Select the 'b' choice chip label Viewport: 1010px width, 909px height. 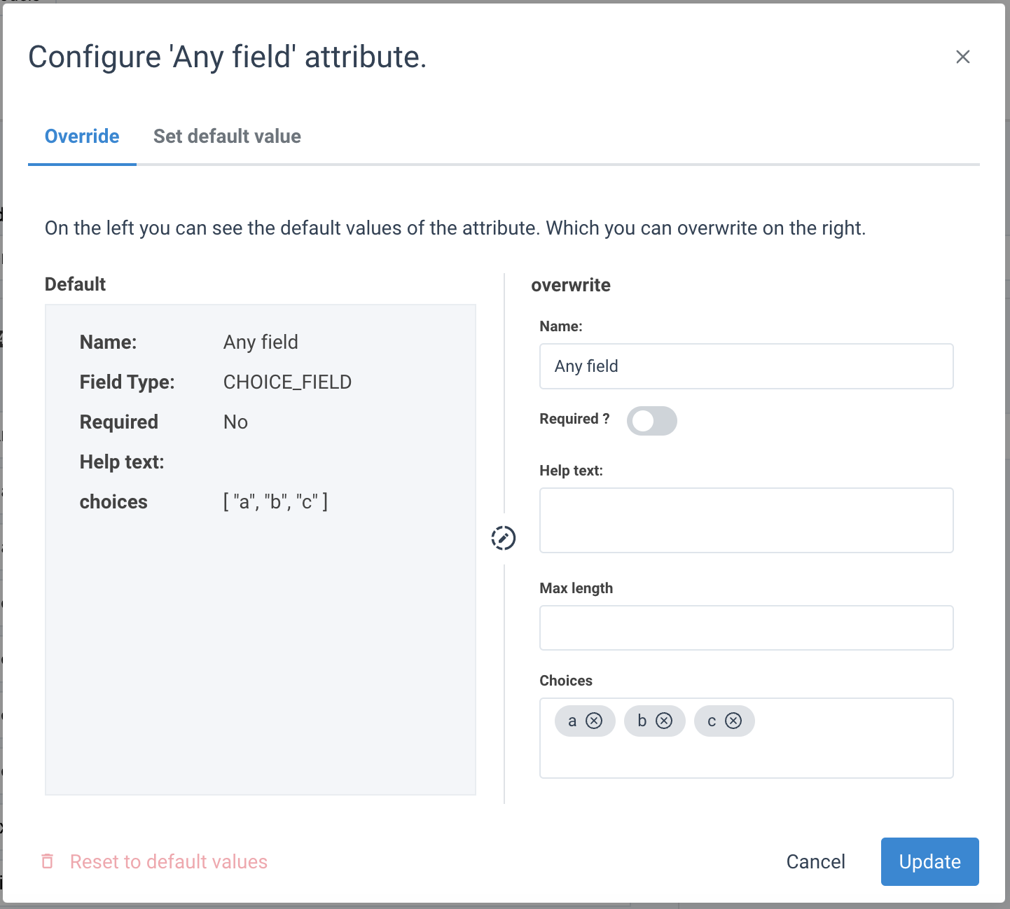(642, 721)
